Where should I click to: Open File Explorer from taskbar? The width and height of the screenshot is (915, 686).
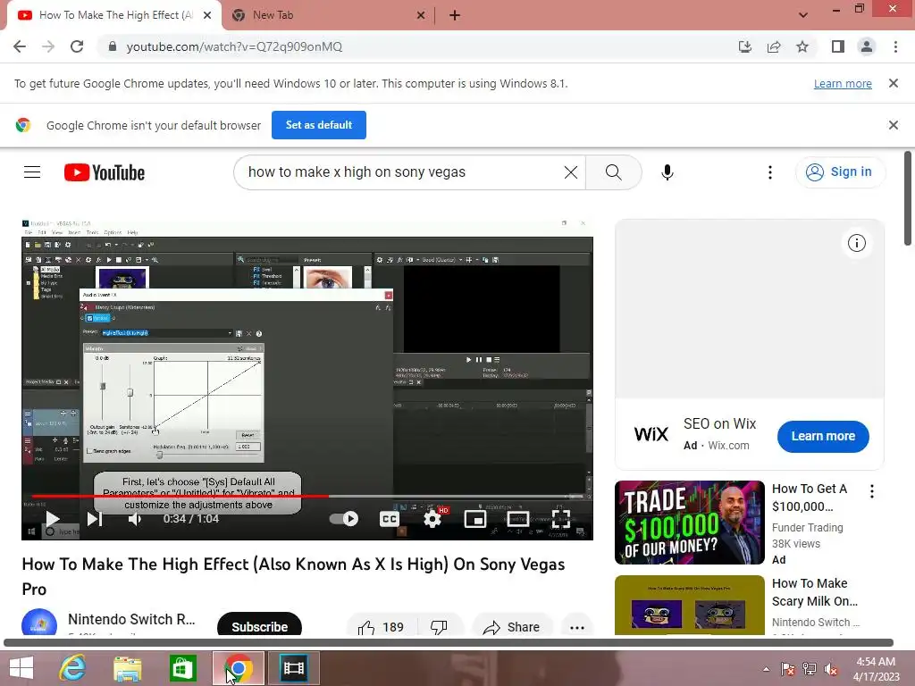(128, 668)
